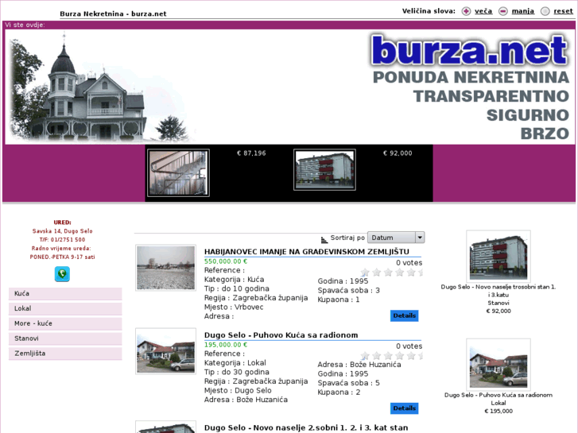Click the green phone icon under office info

coord(62,274)
